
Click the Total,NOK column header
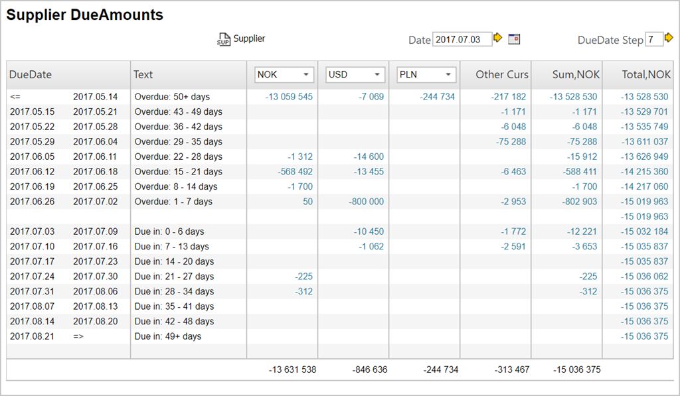point(646,74)
